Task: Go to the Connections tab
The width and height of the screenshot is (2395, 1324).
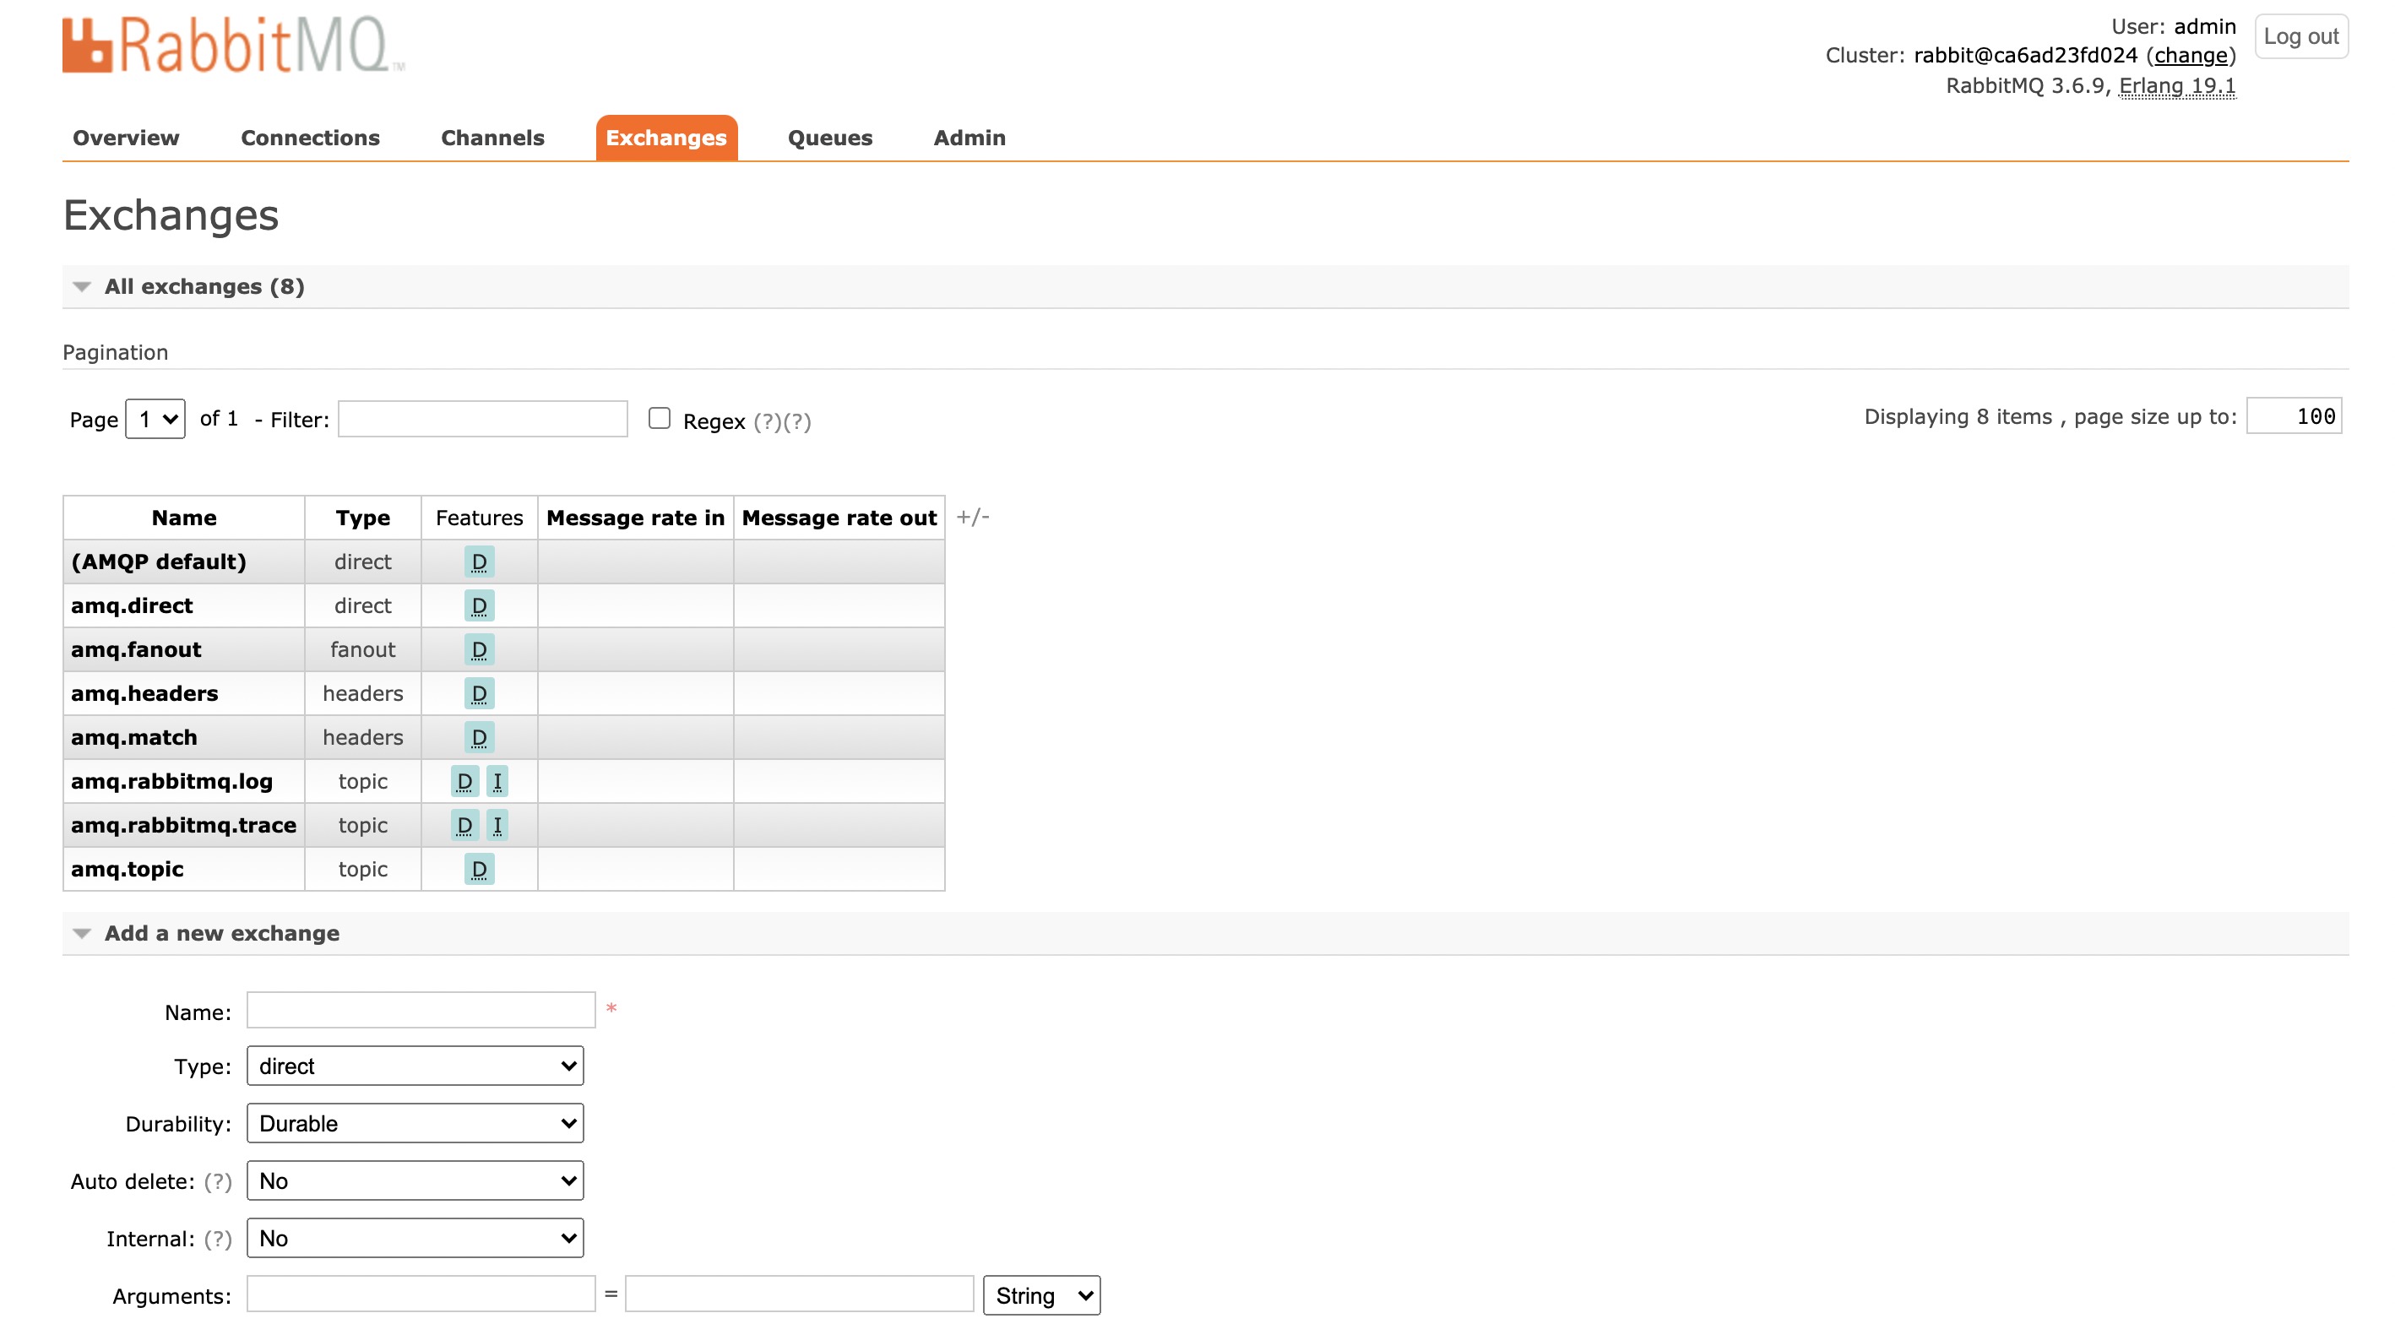Action: [x=311, y=138]
